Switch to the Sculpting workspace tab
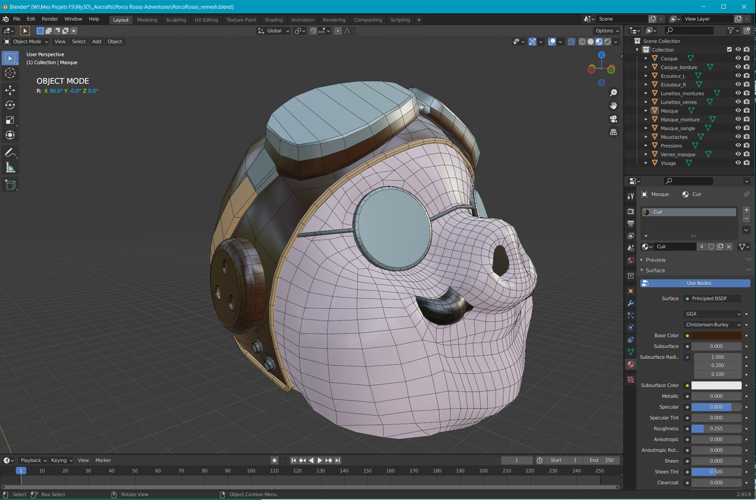This screenshot has width=756, height=500. tap(176, 19)
